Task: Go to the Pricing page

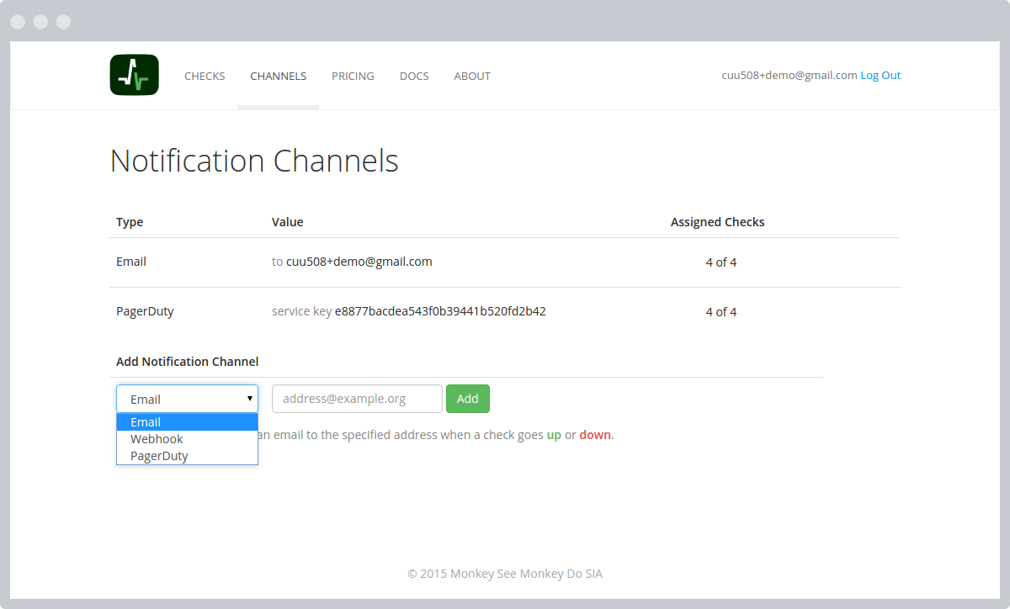Action: click(353, 76)
